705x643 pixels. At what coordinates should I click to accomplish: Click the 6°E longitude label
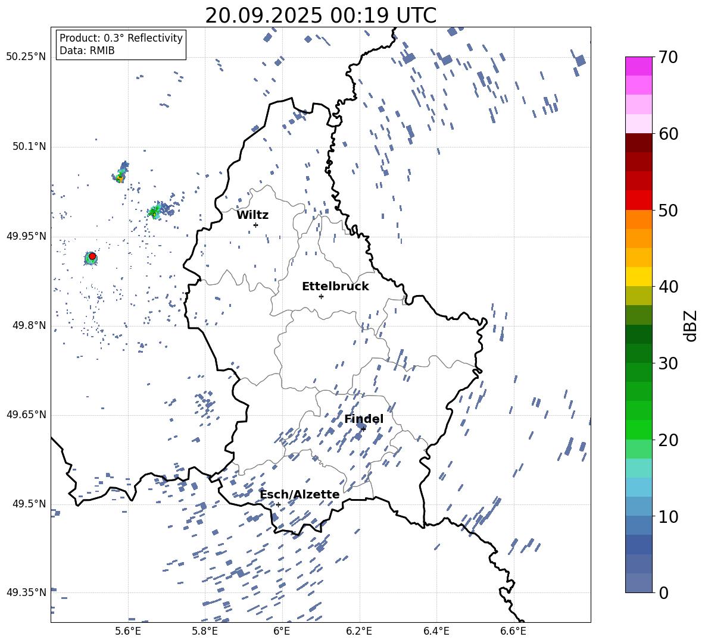tap(282, 631)
